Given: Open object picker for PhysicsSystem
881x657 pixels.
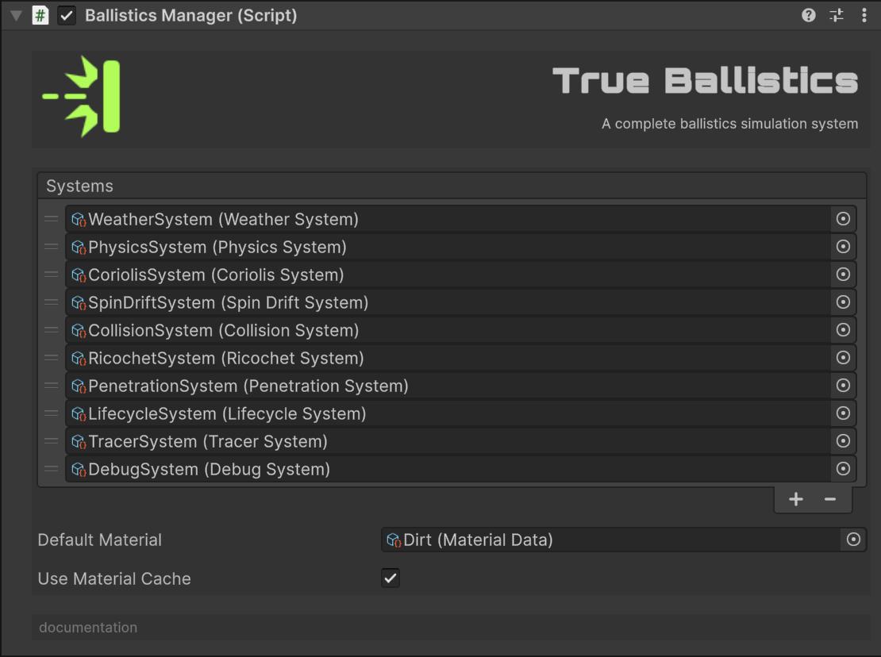Looking at the screenshot, I should 843,247.
